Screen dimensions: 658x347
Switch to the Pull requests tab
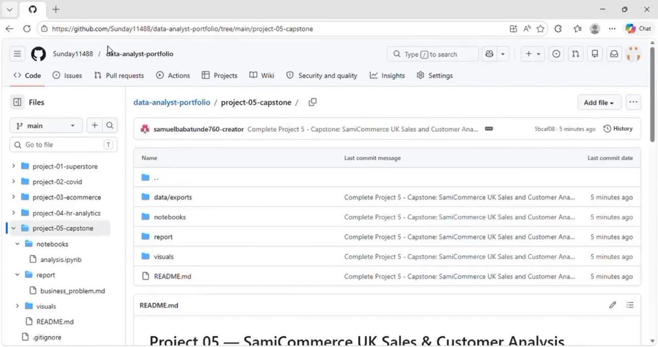click(x=119, y=76)
